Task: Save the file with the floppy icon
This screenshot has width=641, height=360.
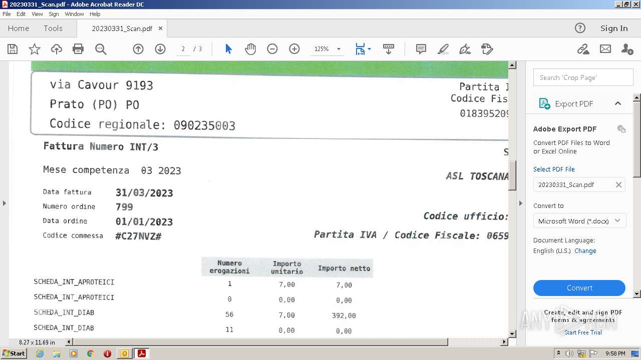Action: tap(13, 49)
